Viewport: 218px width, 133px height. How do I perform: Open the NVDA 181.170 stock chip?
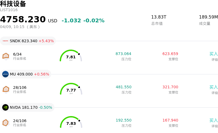[x=28, y=107]
